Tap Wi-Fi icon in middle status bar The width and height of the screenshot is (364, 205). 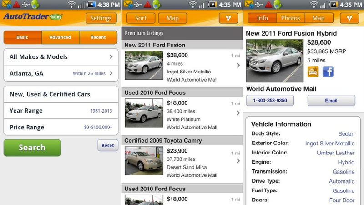[x=192, y=5]
